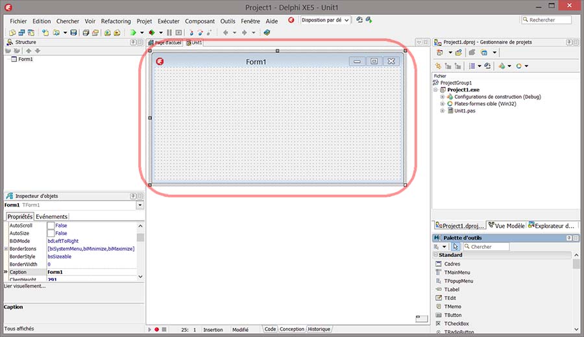Click the Embarcadero logo beside Aide menu
Image resolution: width=584 pixels, height=337 pixels.
[291, 19]
